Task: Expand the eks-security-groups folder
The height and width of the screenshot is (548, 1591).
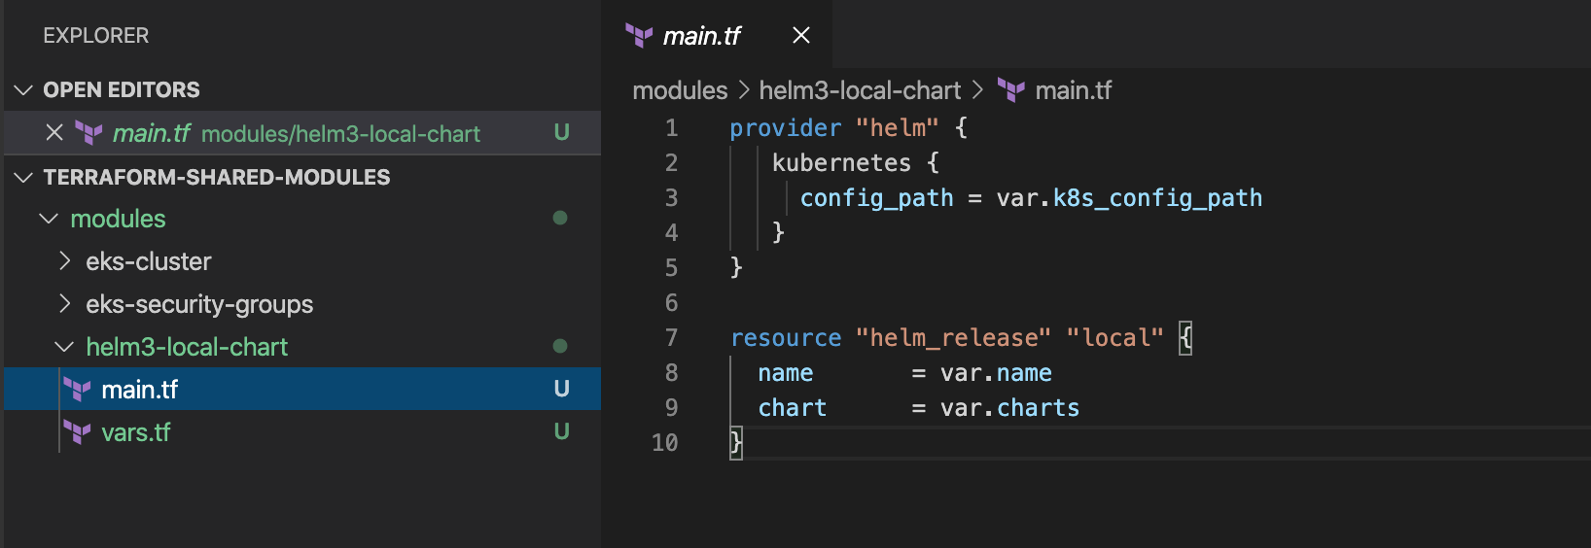Action: pyautogui.click(x=64, y=304)
